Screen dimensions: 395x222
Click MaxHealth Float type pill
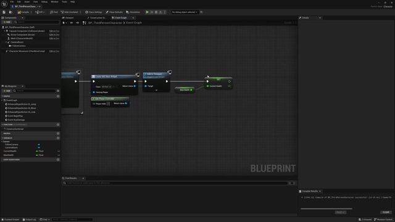39,155
